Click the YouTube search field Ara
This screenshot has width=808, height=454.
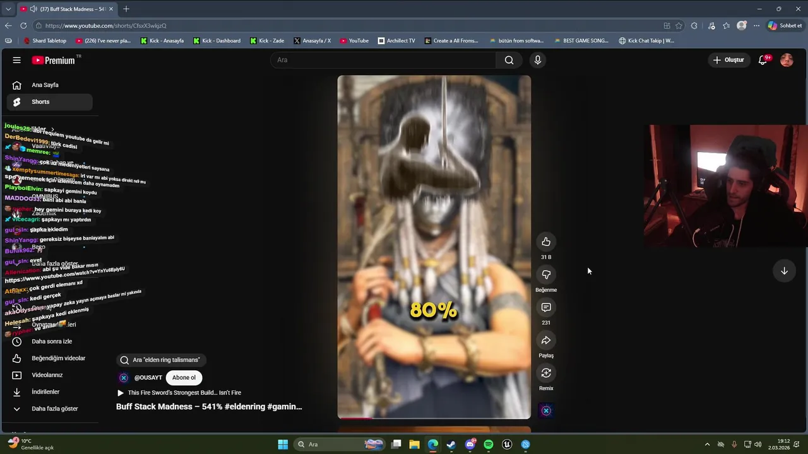point(383,60)
